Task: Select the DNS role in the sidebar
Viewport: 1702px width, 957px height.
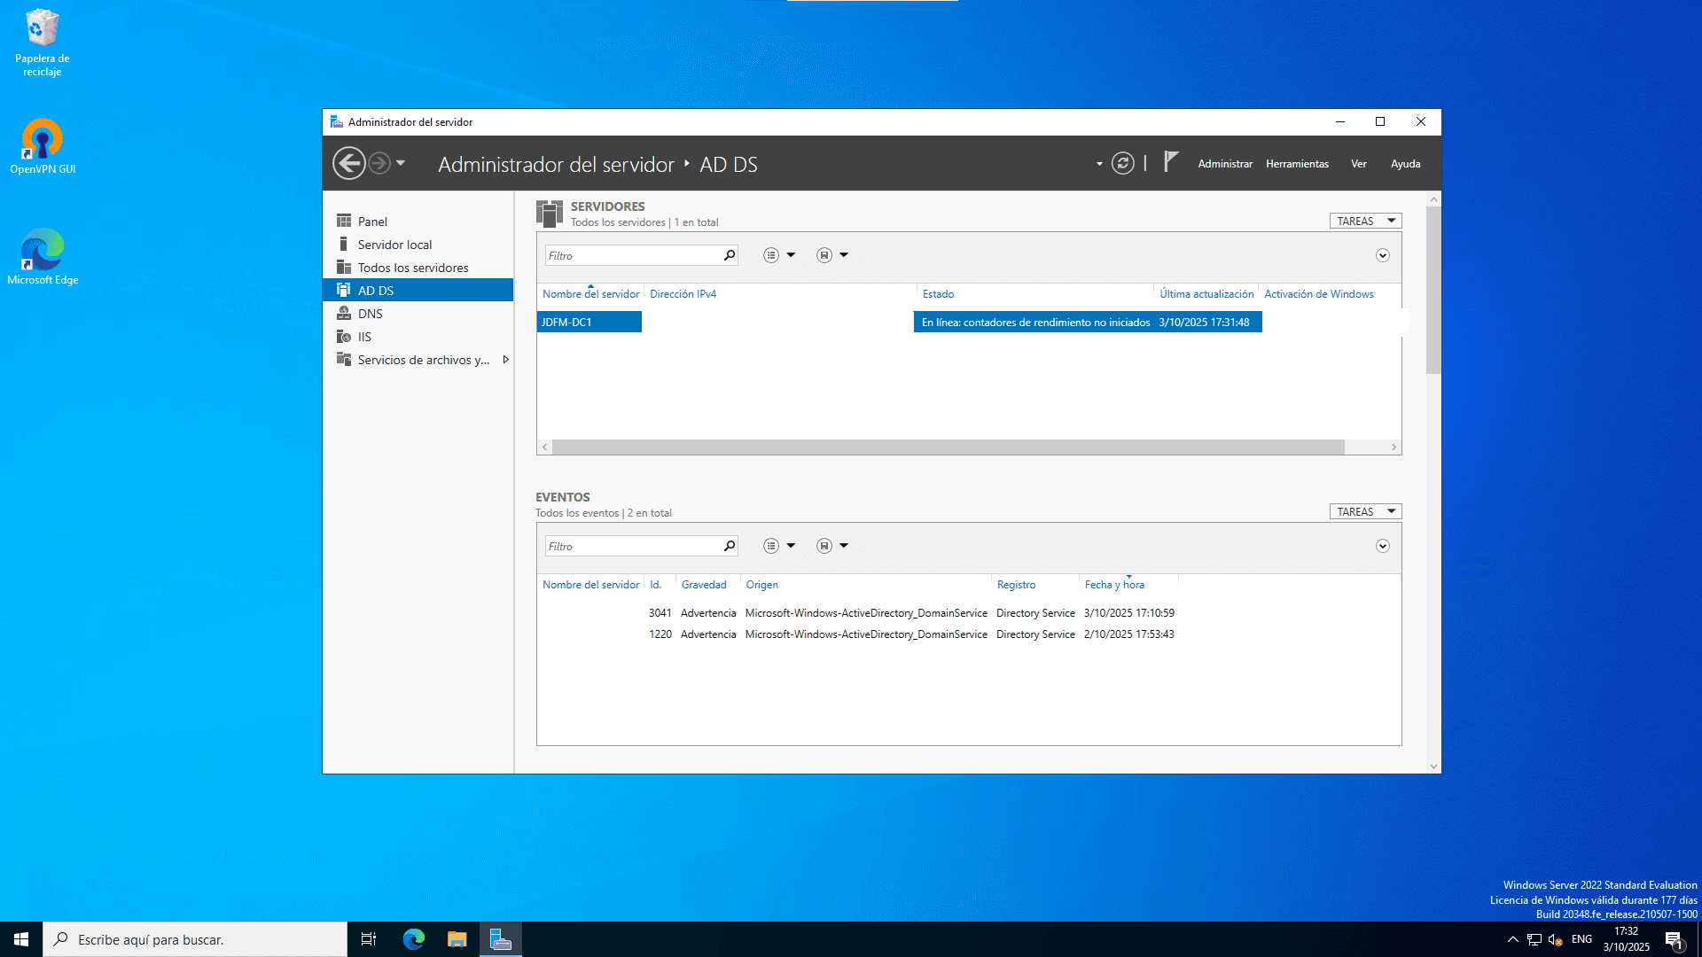Action: pos(371,313)
